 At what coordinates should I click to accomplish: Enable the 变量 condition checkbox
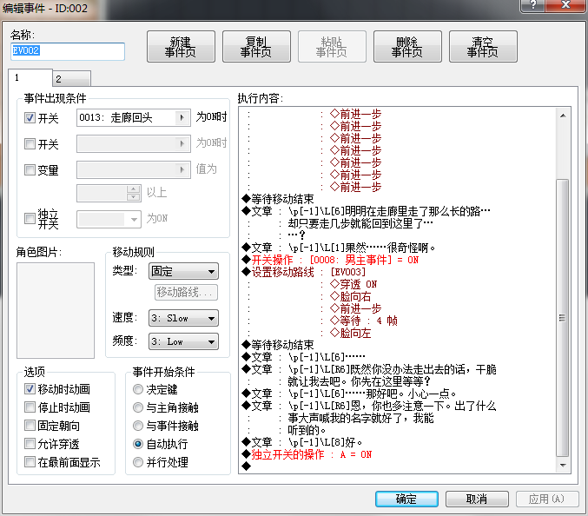30,170
